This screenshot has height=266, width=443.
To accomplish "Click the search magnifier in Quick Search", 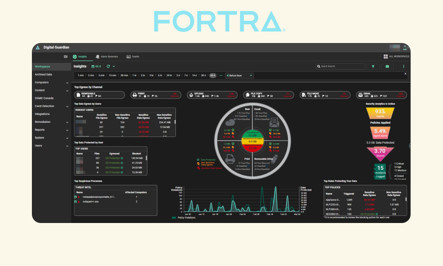I will point(319,66).
